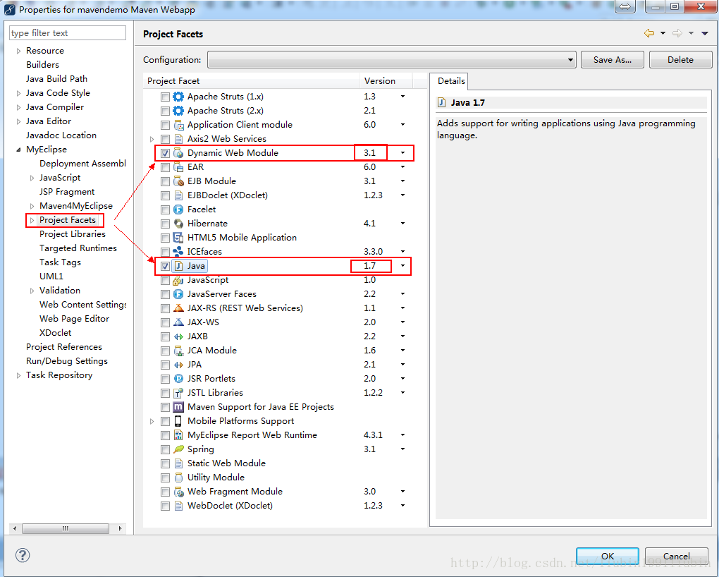Click the JSR Portlets icon

click(x=178, y=379)
